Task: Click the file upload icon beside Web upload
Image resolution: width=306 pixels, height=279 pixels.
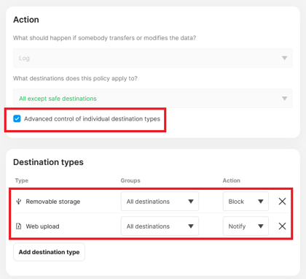Action: tap(18, 226)
